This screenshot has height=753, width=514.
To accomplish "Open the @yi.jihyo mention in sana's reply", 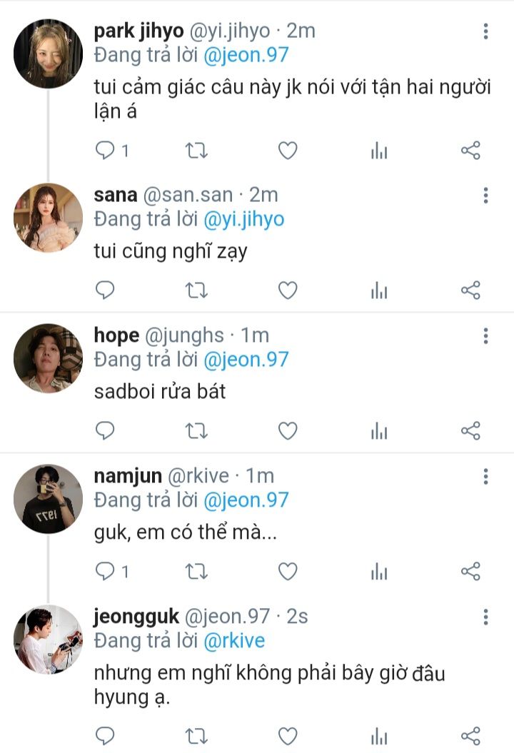I will pyautogui.click(x=243, y=219).
